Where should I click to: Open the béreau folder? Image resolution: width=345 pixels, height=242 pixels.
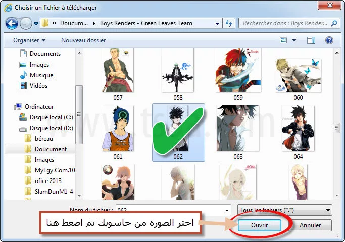point(39,139)
